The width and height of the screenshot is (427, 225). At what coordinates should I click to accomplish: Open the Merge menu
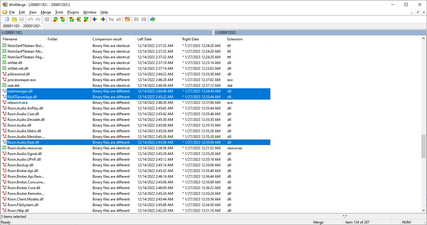tap(46, 12)
